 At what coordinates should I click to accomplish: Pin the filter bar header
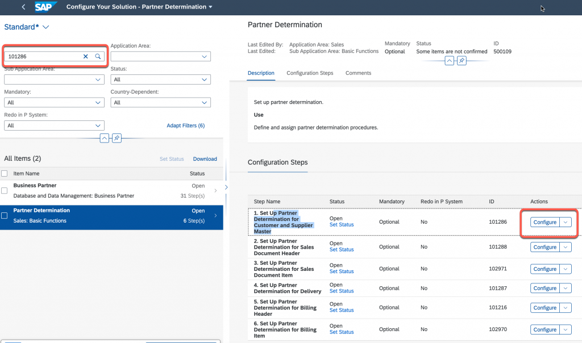click(x=117, y=139)
